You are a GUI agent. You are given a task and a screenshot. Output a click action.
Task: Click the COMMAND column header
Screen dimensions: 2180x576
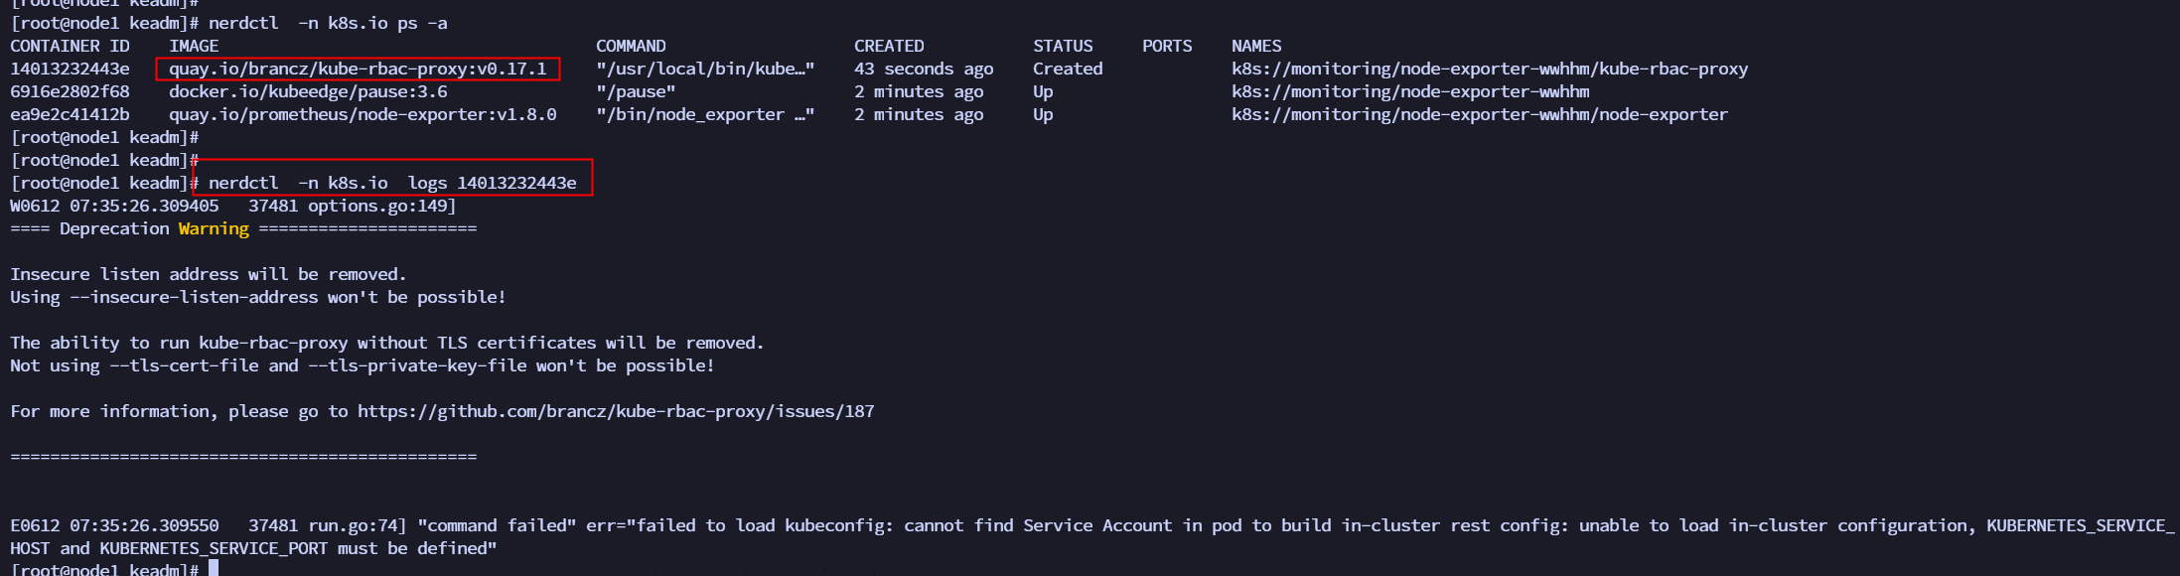tap(631, 46)
